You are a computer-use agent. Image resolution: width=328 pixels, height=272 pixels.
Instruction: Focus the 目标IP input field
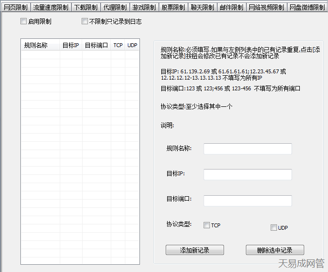click(x=248, y=174)
